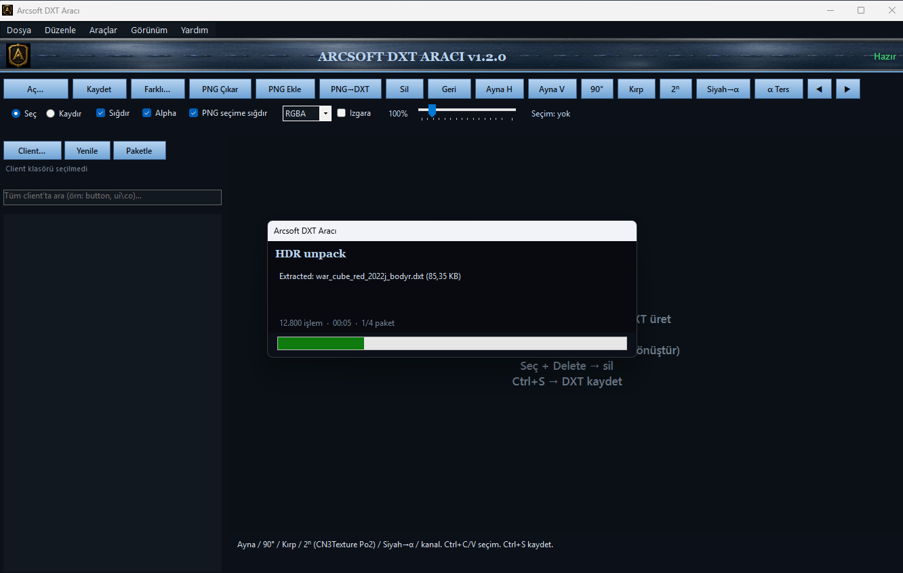903x573 pixels.
Task: Enable the Izgara grid checkbox
Action: [x=342, y=113]
